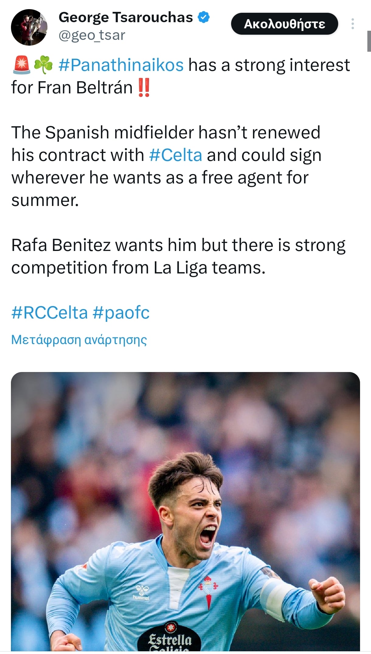Click Μετάφραση ανάρτησης to translate post
371x654 pixels.
point(79,339)
